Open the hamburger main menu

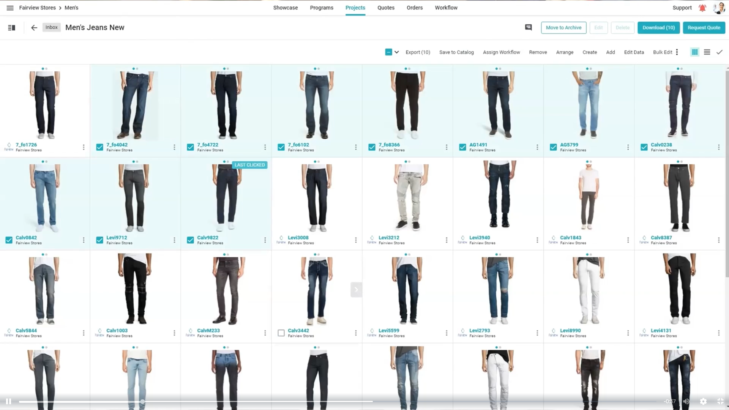10,8
